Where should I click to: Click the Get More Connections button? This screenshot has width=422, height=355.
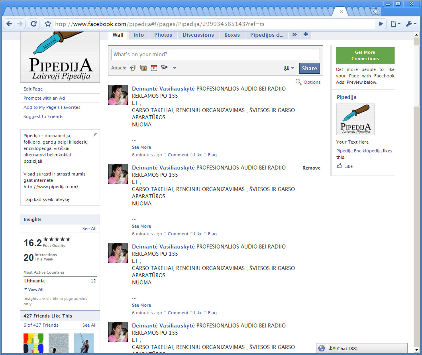[x=365, y=55]
